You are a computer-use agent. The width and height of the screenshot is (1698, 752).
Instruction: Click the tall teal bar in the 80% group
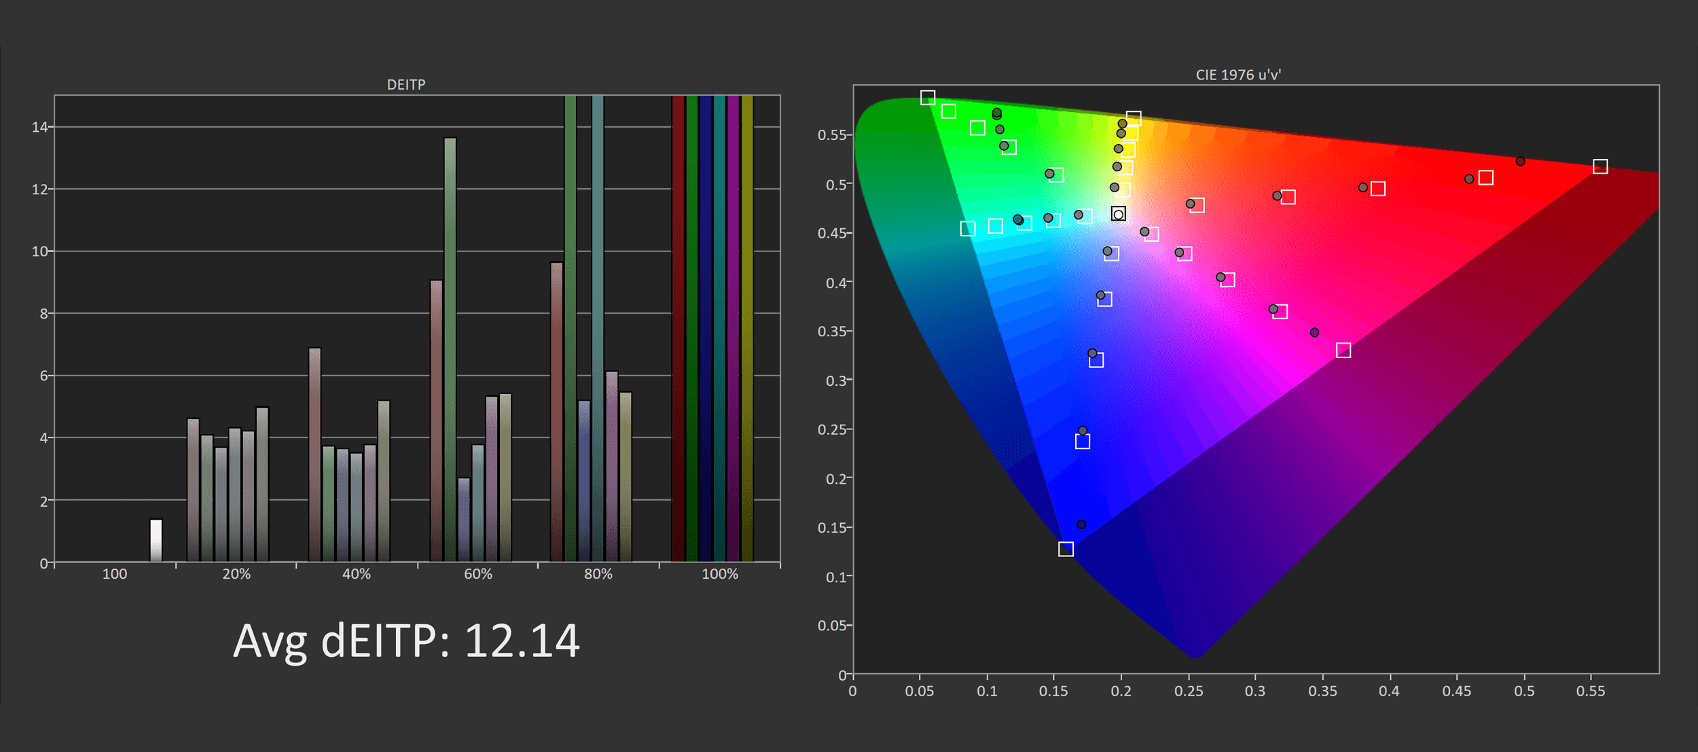tap(597, 328)
